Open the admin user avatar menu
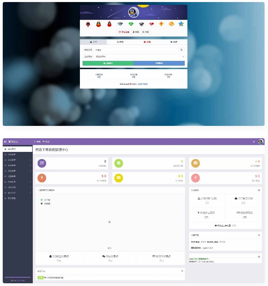The image size is (268, 286). pos(261,141)
